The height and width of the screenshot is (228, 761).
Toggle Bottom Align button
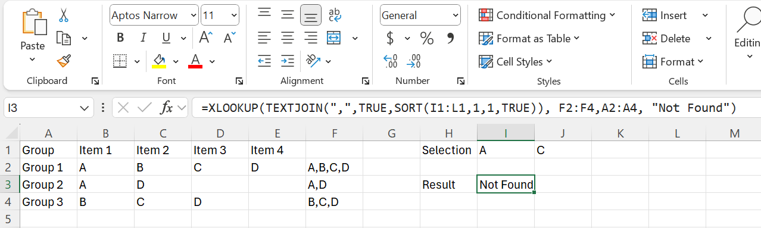point(311,15)
